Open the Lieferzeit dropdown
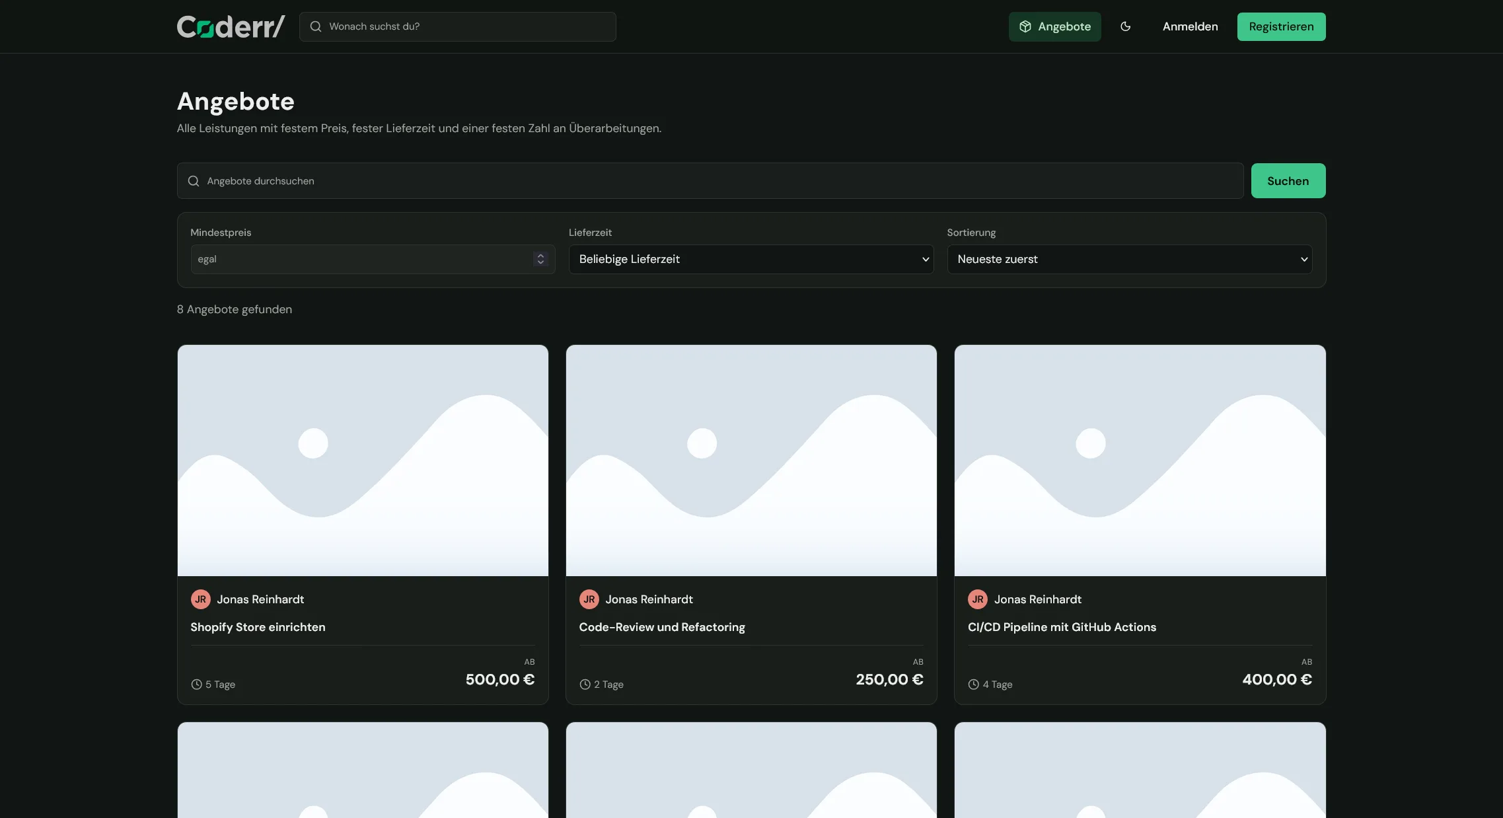Viewport: 1503px width, 818px height. (x=751, y=259)
